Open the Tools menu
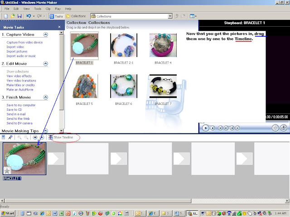Viewport: 290px width, 217px height. (38, 9)
